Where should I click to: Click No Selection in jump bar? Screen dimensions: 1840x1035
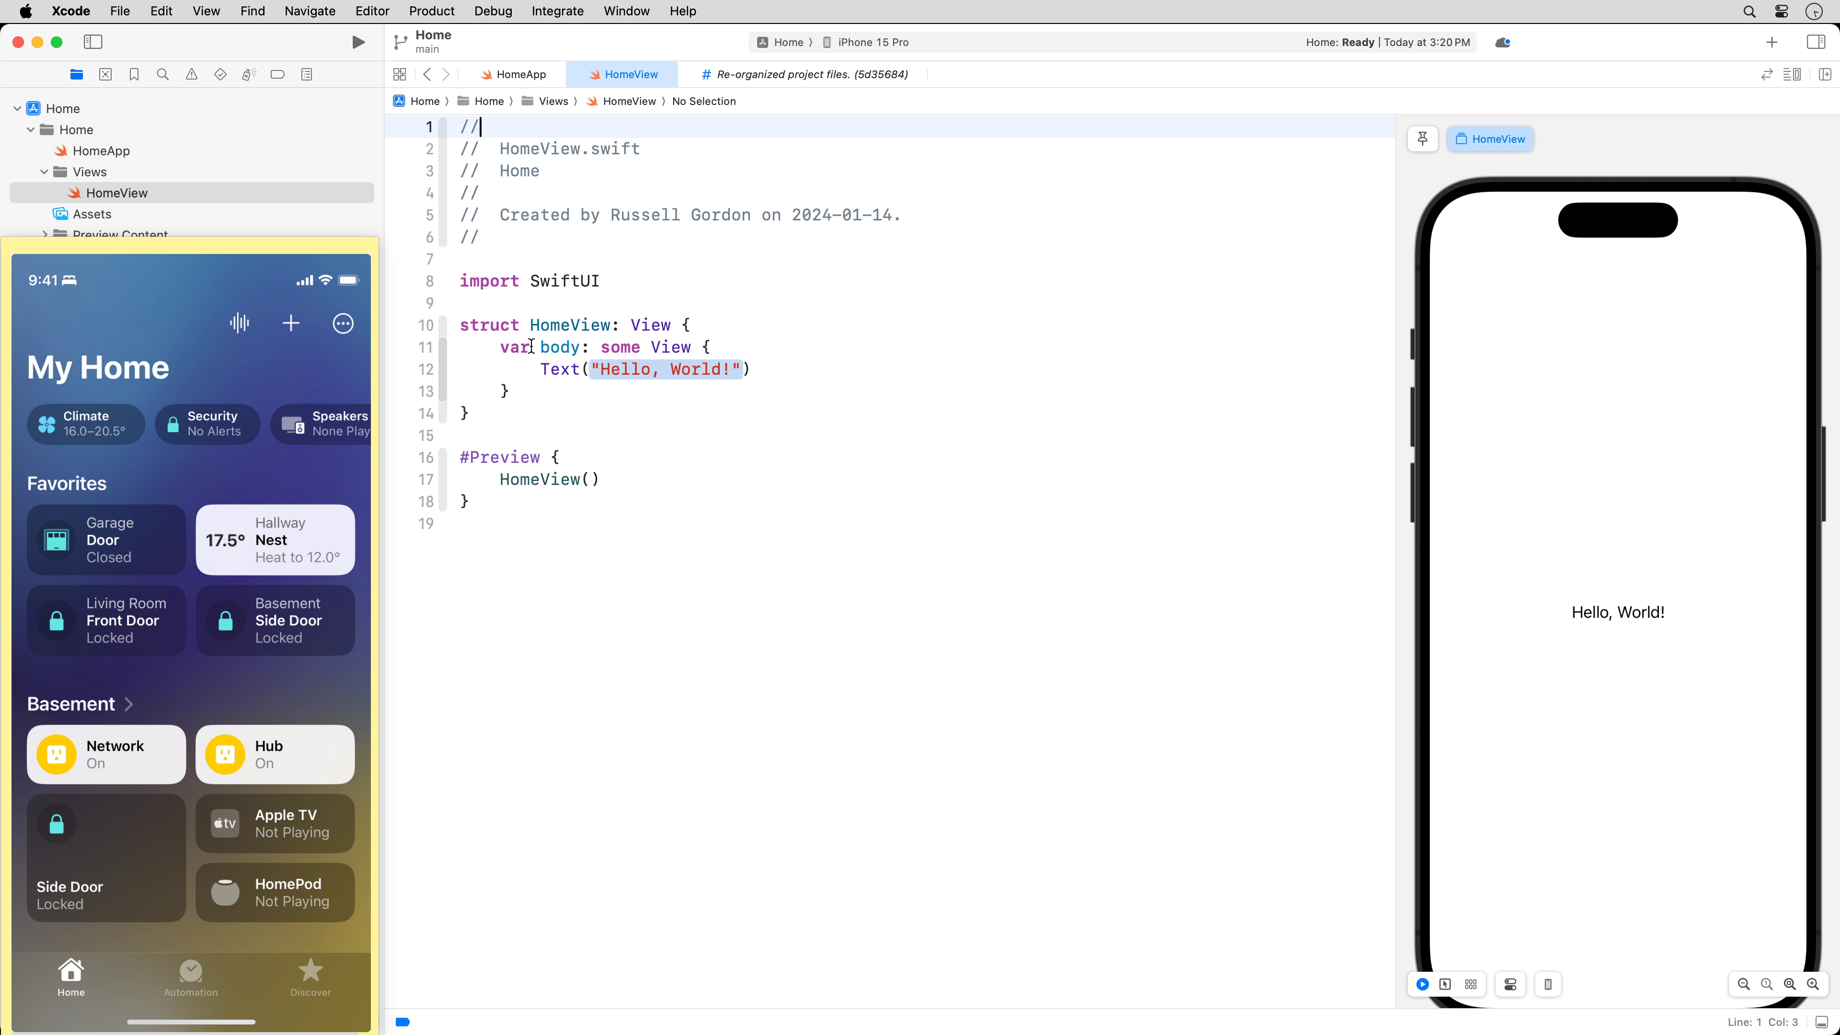(x=703, y=102)
